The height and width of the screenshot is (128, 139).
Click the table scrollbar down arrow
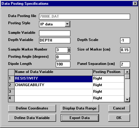[127, 99]
